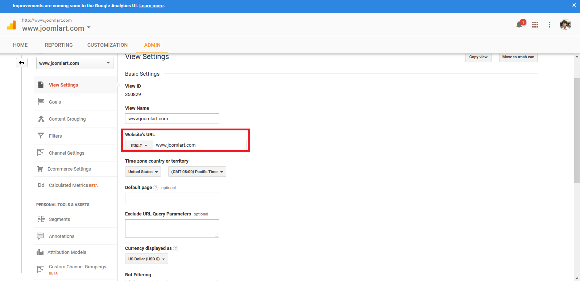The height and width of the screenshot is (281, 580).
Task: Click the View Settings document icon
Action: click(x=41, y=85)
